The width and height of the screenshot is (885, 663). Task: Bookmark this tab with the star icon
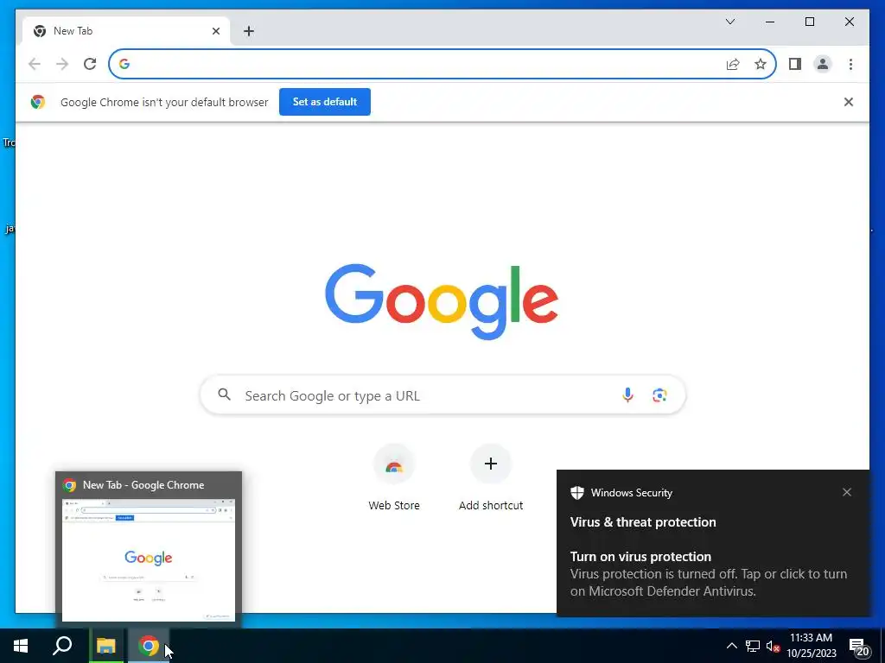pyautogui.click(x=761, y=64)
